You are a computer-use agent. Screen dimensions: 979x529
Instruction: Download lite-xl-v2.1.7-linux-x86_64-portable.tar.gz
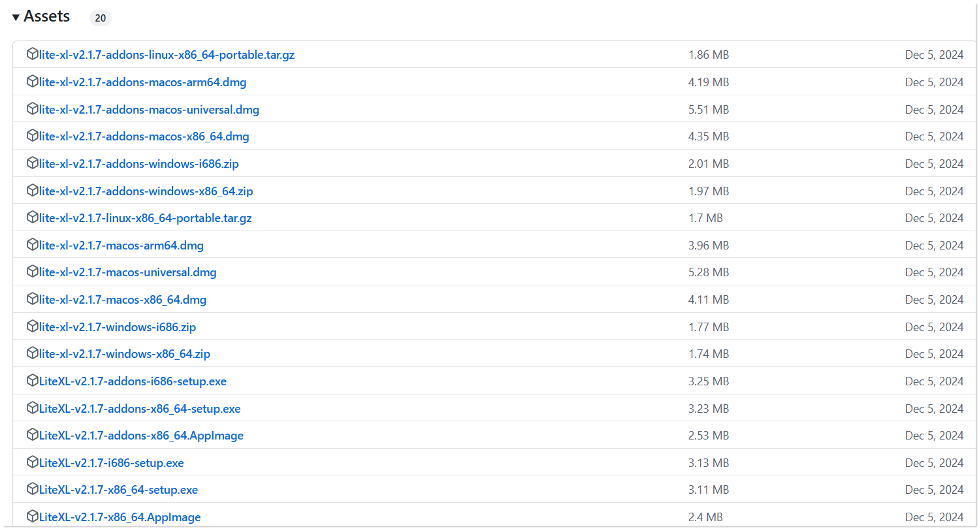tap(145, 218)
